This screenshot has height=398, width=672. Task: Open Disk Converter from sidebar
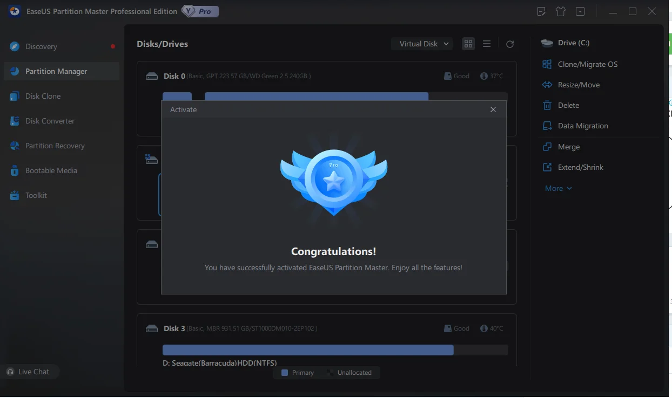pyautogui.click(x=62, y=121)
